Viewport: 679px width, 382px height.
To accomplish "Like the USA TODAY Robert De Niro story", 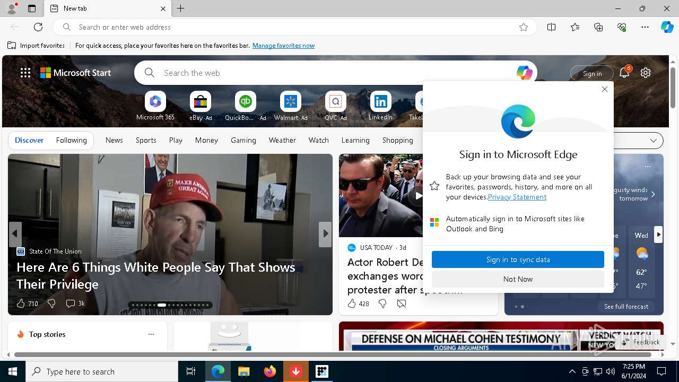I will (x=358, y=303).
